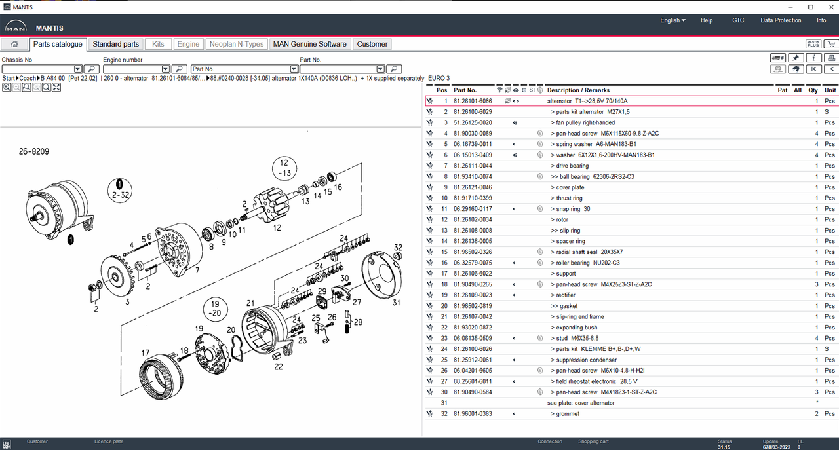Click supersession arrow in spring washer row

pyautogui.click(x=514, y=144)
